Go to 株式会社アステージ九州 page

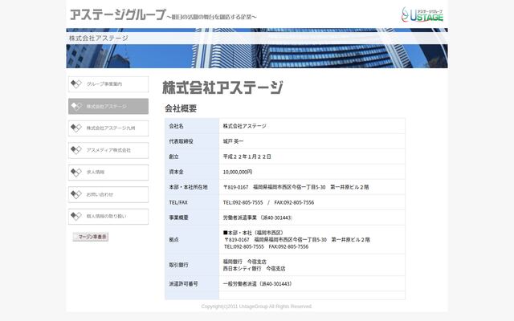[108, 128]
